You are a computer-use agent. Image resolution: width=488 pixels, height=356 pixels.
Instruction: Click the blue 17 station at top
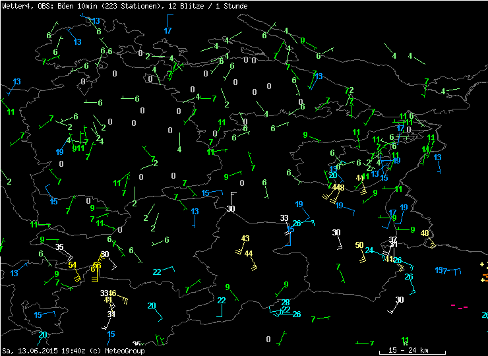tap(168, 31)
